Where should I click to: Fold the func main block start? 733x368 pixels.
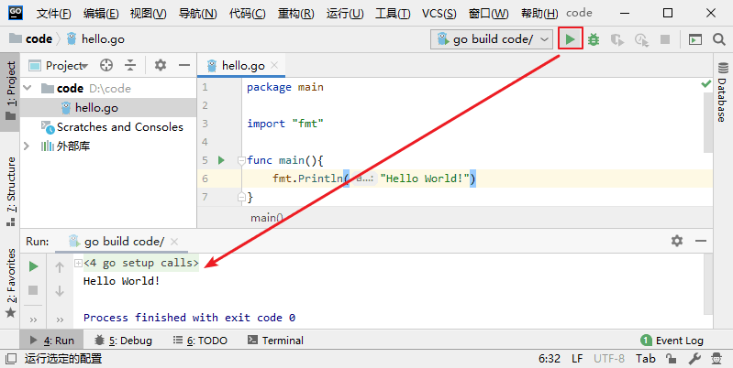tap(241, 161)
